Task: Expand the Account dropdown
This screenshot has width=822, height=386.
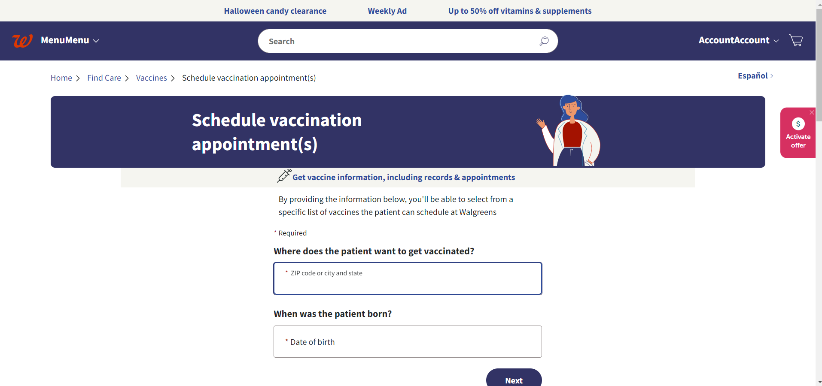Action: [739, 40]
